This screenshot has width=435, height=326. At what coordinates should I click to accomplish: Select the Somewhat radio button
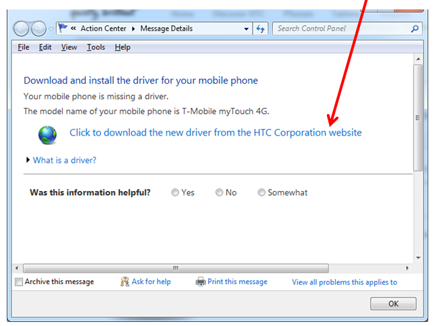(261, 192)
